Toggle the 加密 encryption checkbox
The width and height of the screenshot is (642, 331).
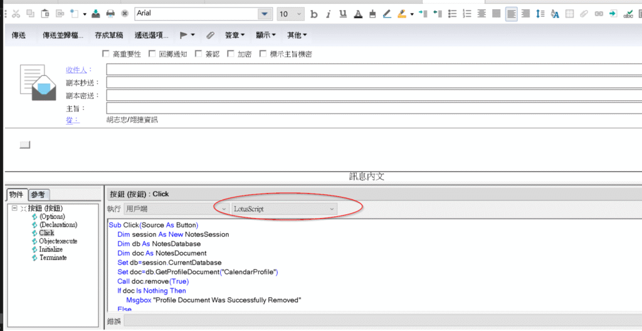pyautogui.click(x=231, y=54)
